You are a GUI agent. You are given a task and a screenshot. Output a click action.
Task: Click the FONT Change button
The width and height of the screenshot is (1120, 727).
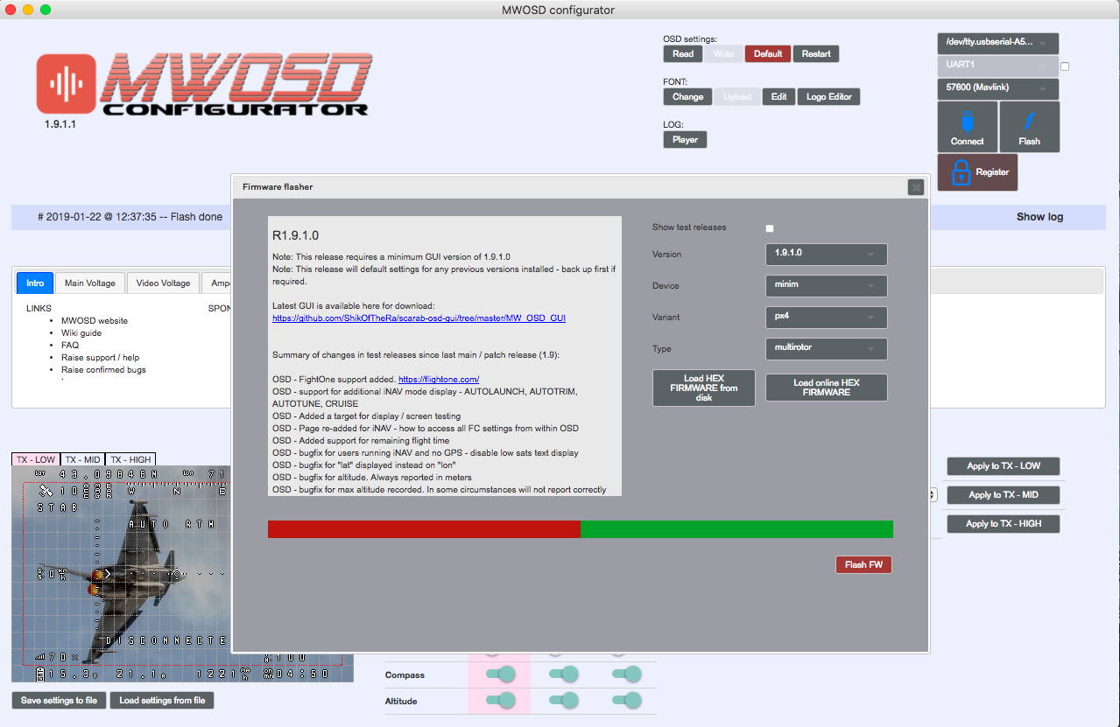[x=687, y=96]
